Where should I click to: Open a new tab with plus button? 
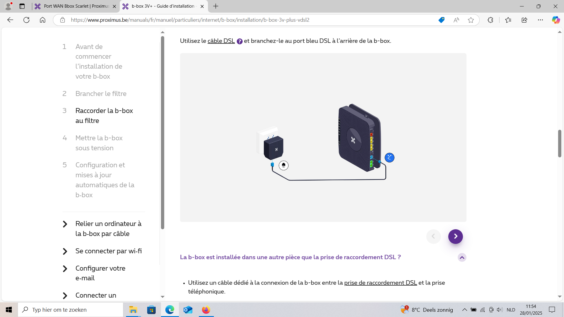pyautogui.click(x=216, y=6)
